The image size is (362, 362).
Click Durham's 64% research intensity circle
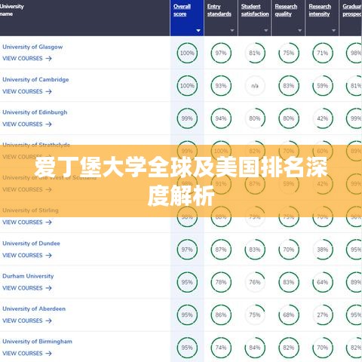click(x=323, y=282)
